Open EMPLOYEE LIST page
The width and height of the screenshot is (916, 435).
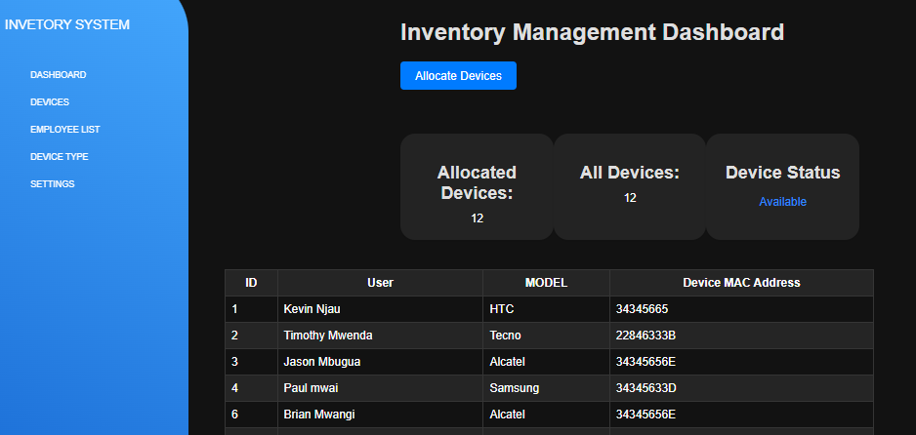pyautogui.click(x=64, y=130)
